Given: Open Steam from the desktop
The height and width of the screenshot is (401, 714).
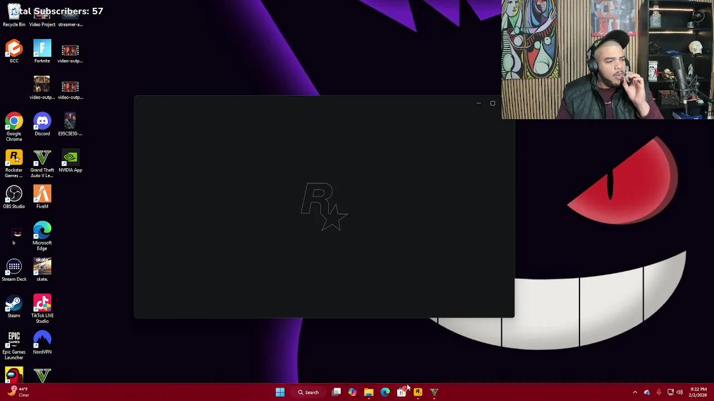Looking at the screenshot, I should pyautogui.click(x=14, y=306).
